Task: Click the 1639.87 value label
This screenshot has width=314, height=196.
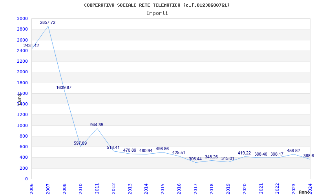Action: (x=64, y=87)
